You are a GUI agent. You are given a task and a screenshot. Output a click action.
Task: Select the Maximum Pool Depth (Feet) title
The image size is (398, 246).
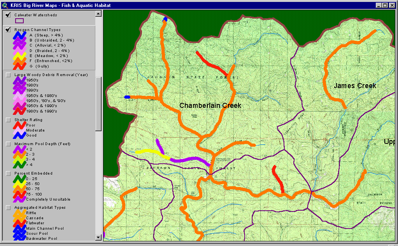click(x=42, y=144)
